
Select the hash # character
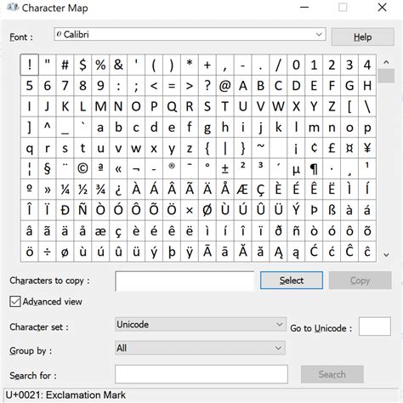coord(65,65)
